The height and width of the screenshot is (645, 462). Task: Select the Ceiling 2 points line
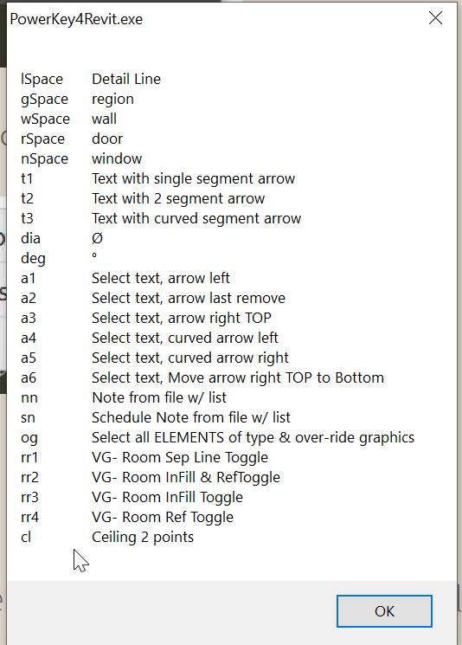[x=107, y=538]
